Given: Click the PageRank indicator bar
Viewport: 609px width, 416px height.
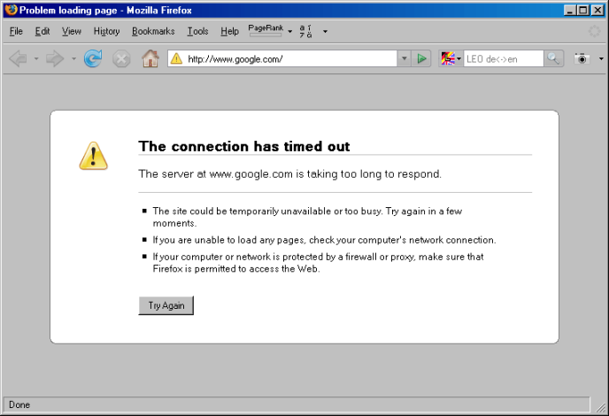Looking at the screenshot, I should click(266, 31).
